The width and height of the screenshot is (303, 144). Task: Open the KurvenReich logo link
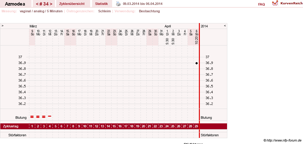(x=287, y=3)
